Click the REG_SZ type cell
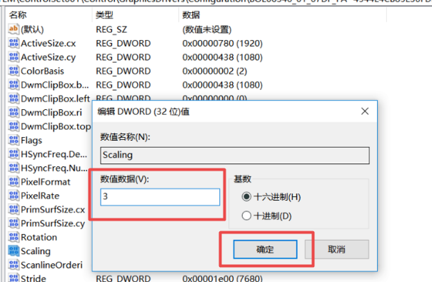This screenshot has width=432, height=282. pyautogui.click(x=111, y=29)
